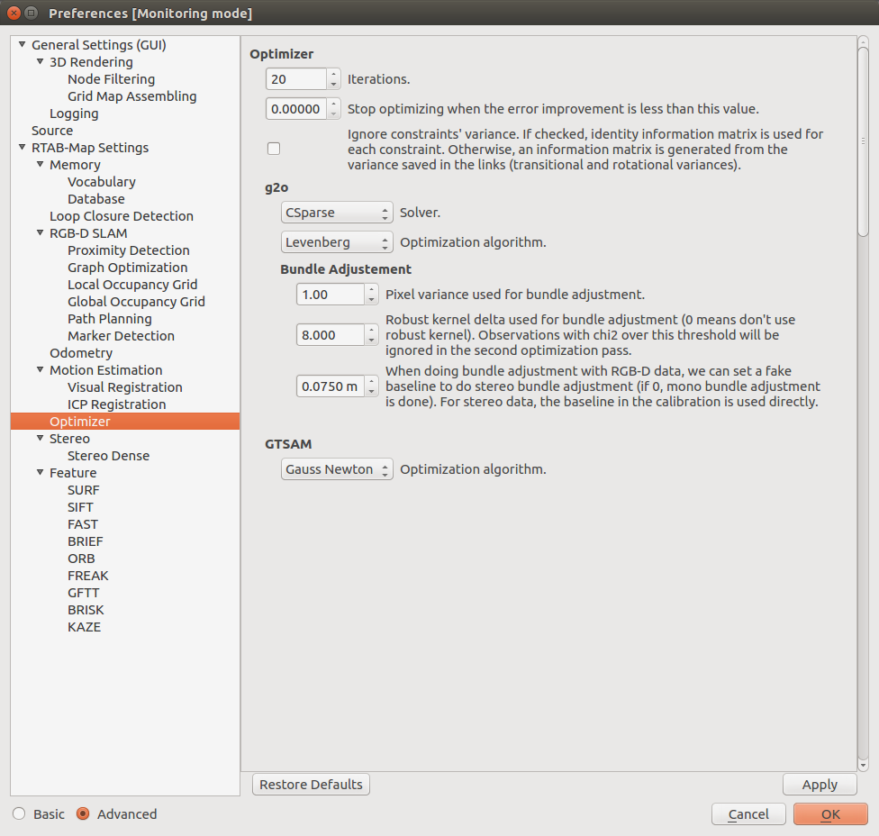Screen dimensions: 879x836
Task: Collapse the Stereo tree arrow
Action: (x=40, y=439)
